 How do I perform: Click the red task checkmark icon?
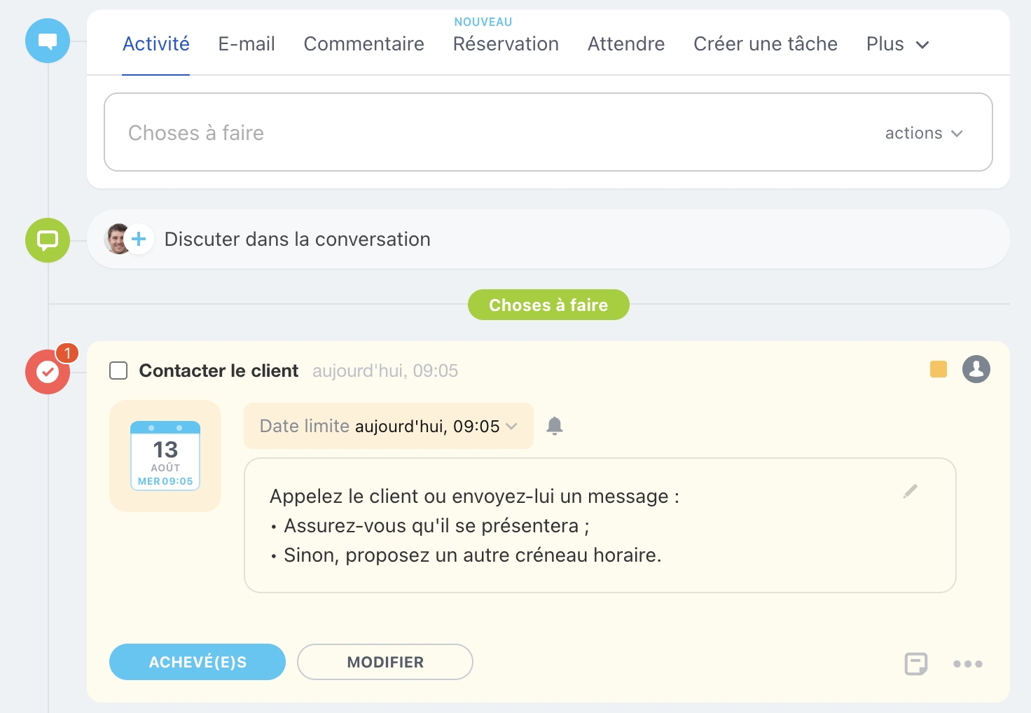48,372
